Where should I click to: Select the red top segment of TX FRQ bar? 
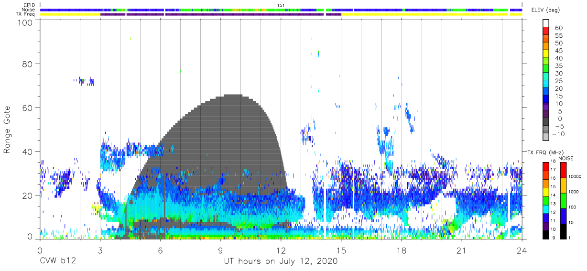point(546,167)
